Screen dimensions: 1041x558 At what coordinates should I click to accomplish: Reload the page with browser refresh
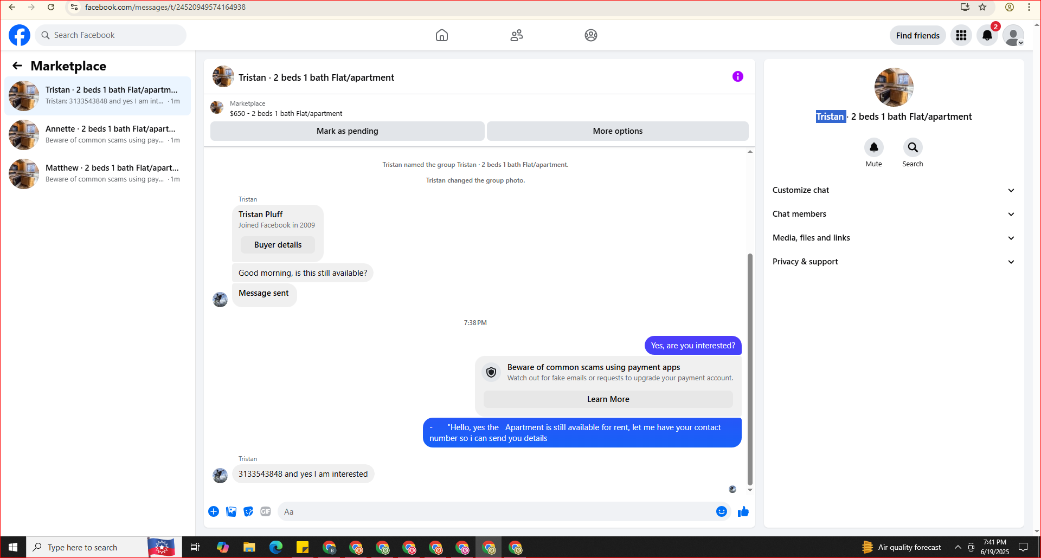tap(51, 7)
